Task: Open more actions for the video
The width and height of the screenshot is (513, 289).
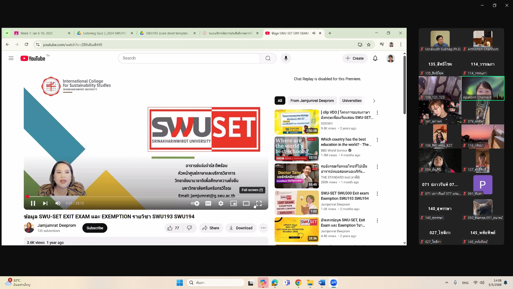Action: tap(263, 228)
